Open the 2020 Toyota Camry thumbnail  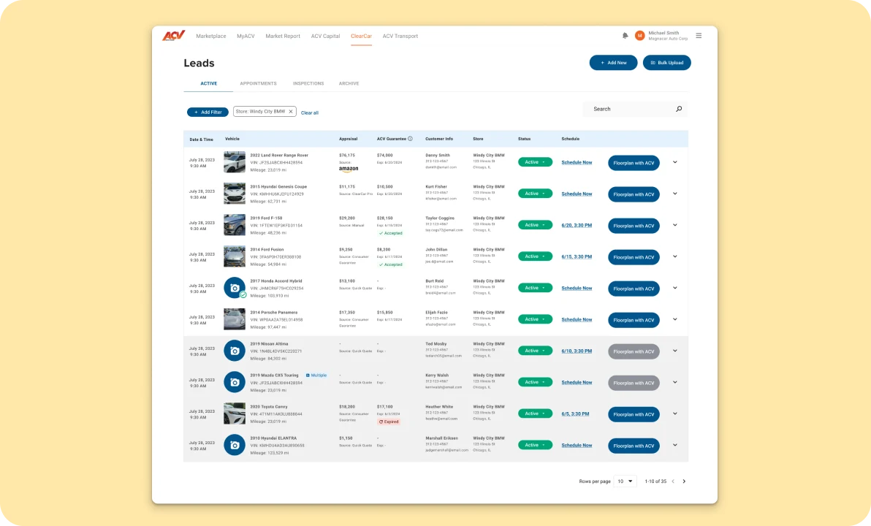(x=235, y=413)
